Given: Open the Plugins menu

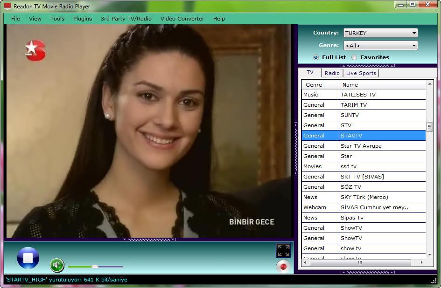Looking at the screenshot, I should [83, 19].
